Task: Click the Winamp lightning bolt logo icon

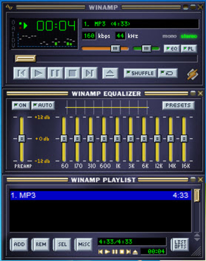Action: point(192,74)
